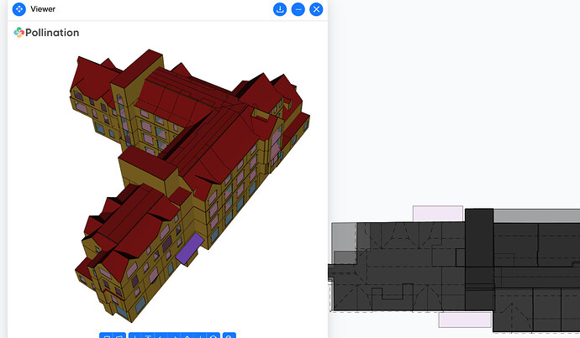The height and width of the screenshot is (338, 580).
Task: Select the upper pink rectangle in floor plan
Action: (437, 214)
